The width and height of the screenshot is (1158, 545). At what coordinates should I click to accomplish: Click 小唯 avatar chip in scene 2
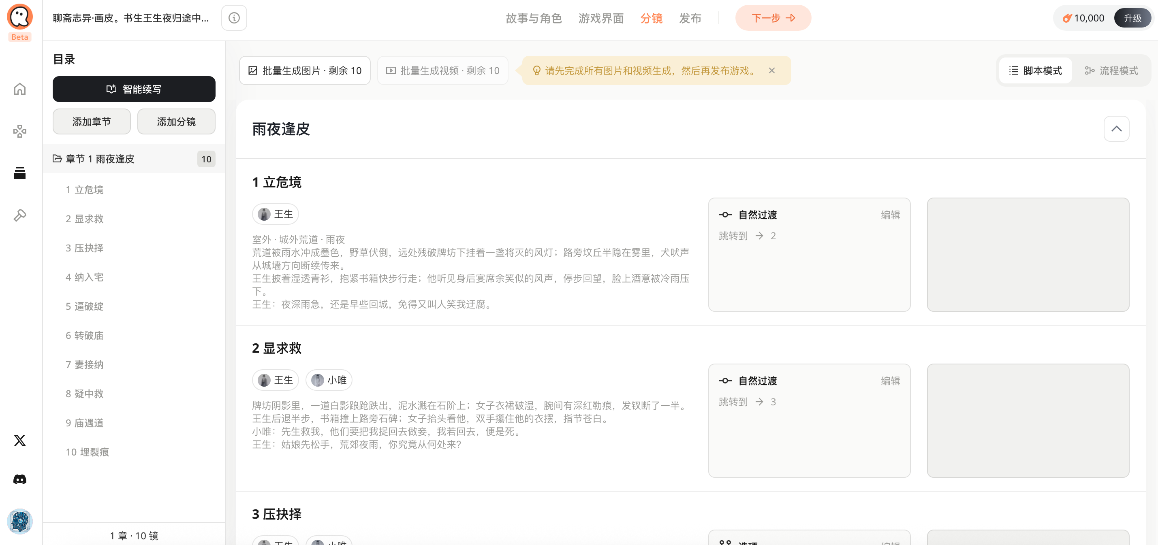(329, 380)
